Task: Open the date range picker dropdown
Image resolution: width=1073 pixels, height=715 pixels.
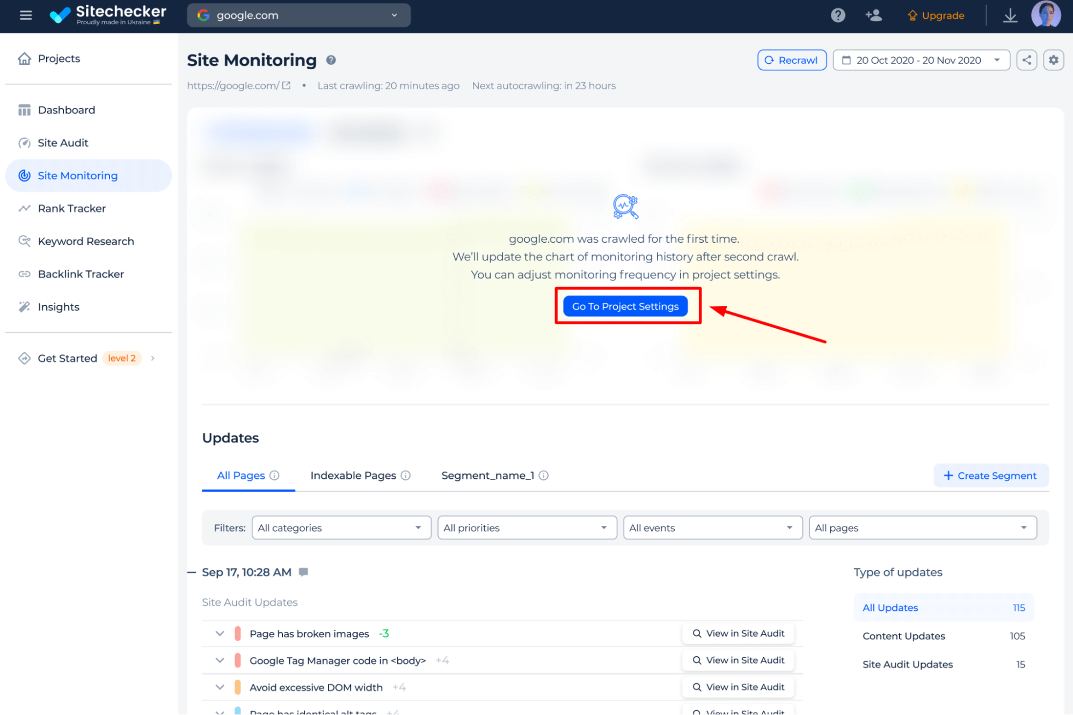Action: [921, 60]
